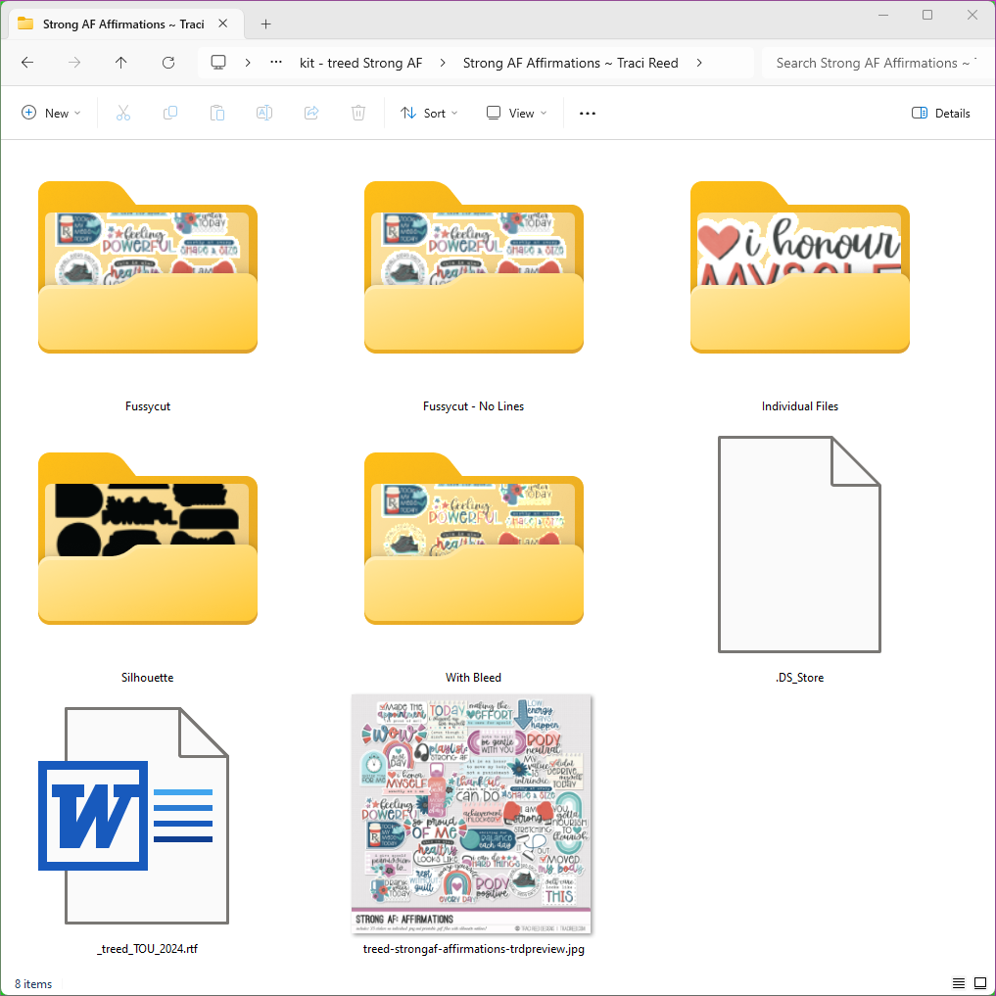Screen dimensions: 996x996
Task: Click 'kit - treed Strong AF' breadcrumb
Action: (360, 63)
